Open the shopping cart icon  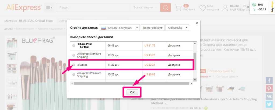(179, 8)
